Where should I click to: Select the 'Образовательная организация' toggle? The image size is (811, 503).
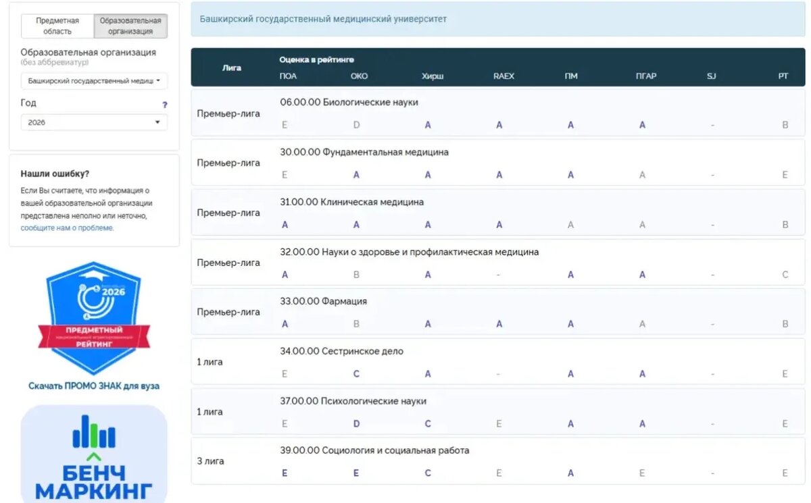click(x=130, y=26)
